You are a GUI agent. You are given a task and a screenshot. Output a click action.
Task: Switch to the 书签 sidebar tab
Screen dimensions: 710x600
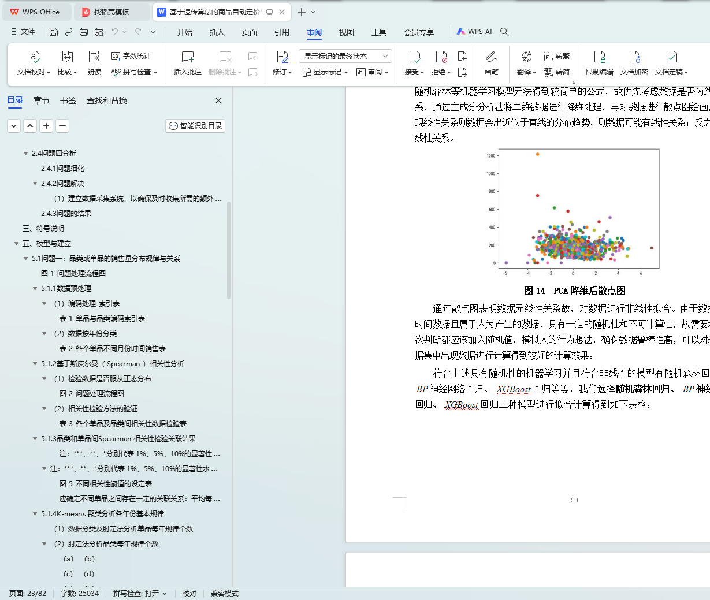point(68,100)
